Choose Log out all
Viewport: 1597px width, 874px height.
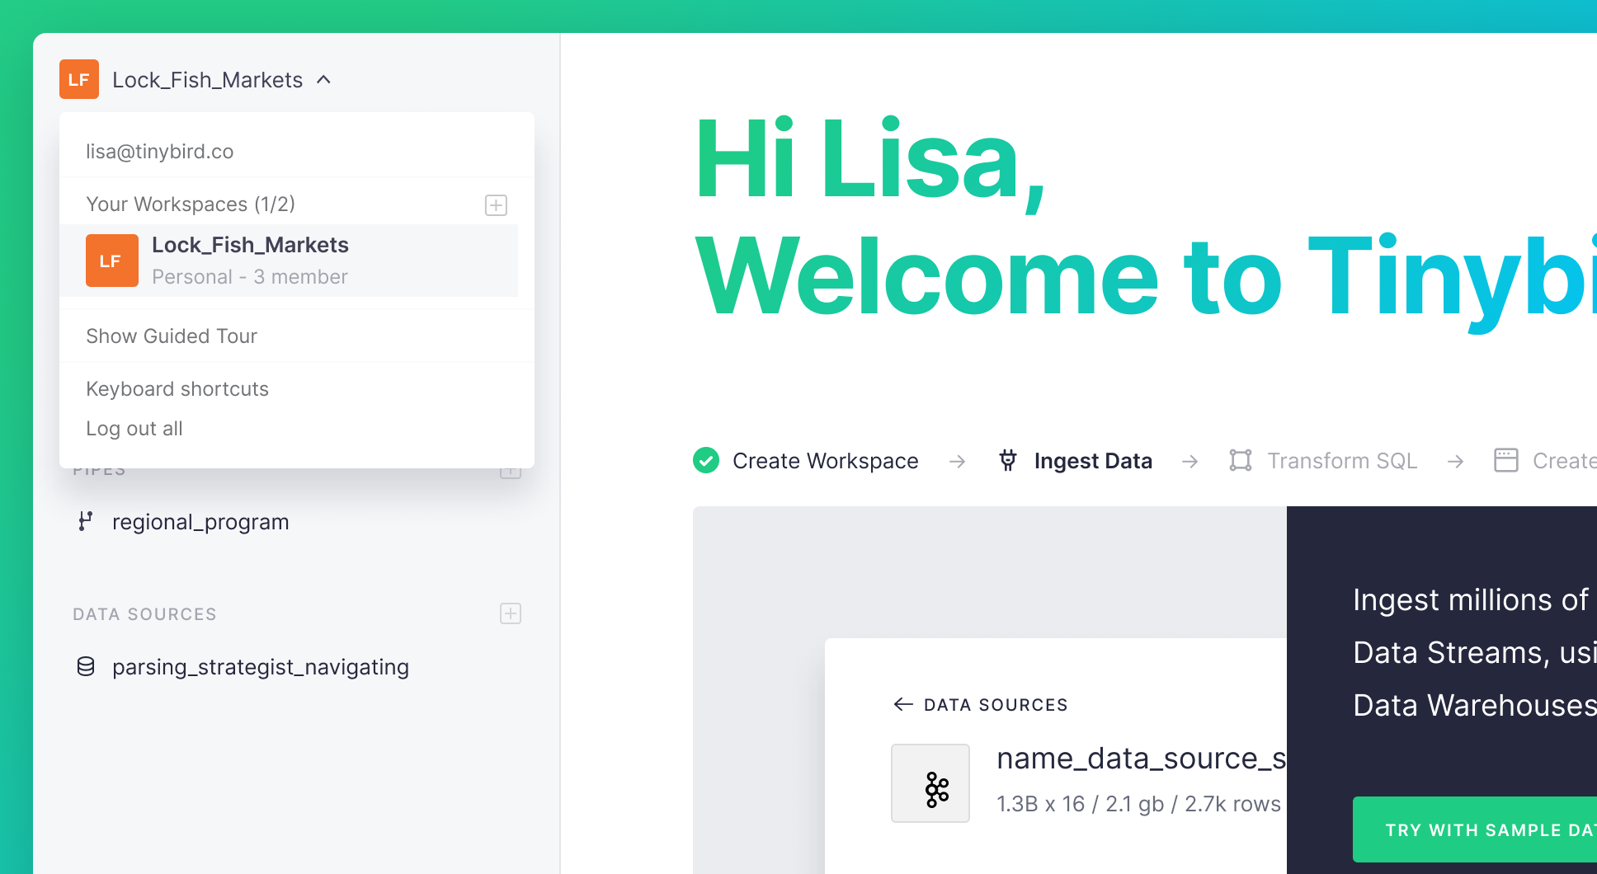coord(134,429)
